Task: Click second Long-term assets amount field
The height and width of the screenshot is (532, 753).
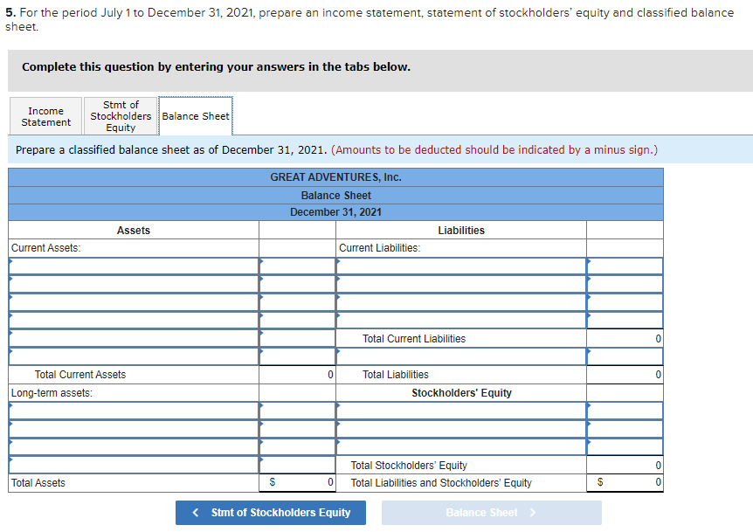Action: [297, 429]
